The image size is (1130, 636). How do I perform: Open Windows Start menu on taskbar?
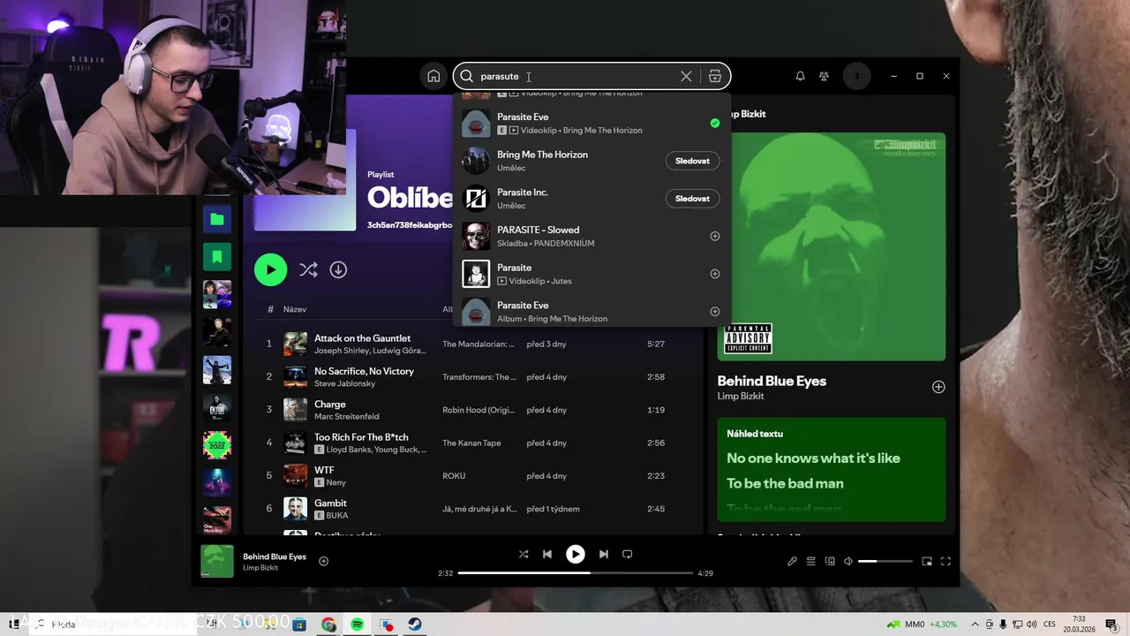pos(14,625)
